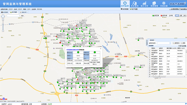This screenshot has height=105, width=187.
Task: Click the zoom-in plus map button
Action: pos(3,20)
